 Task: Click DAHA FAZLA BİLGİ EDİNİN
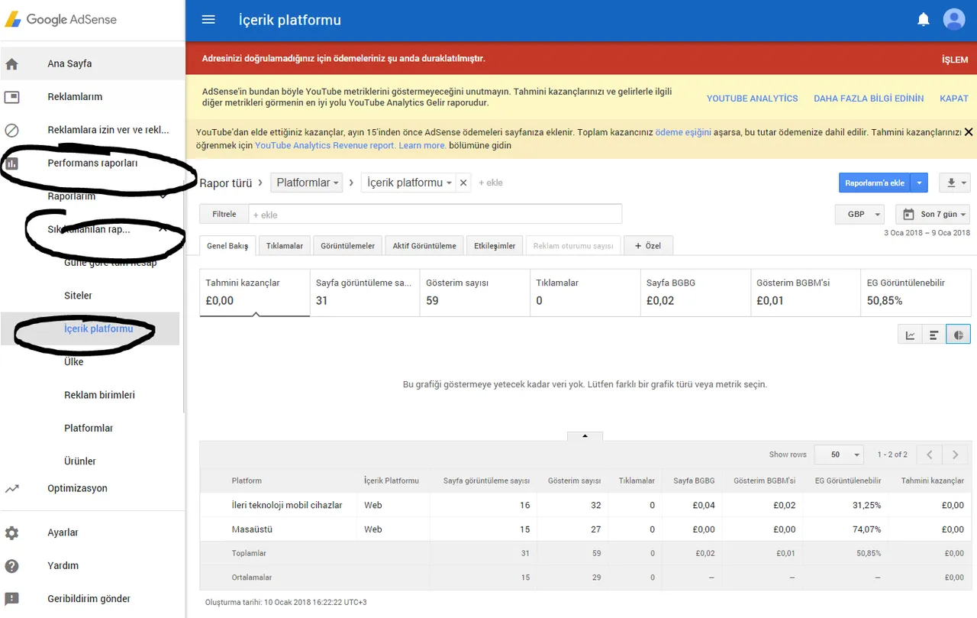pos(869,99)
